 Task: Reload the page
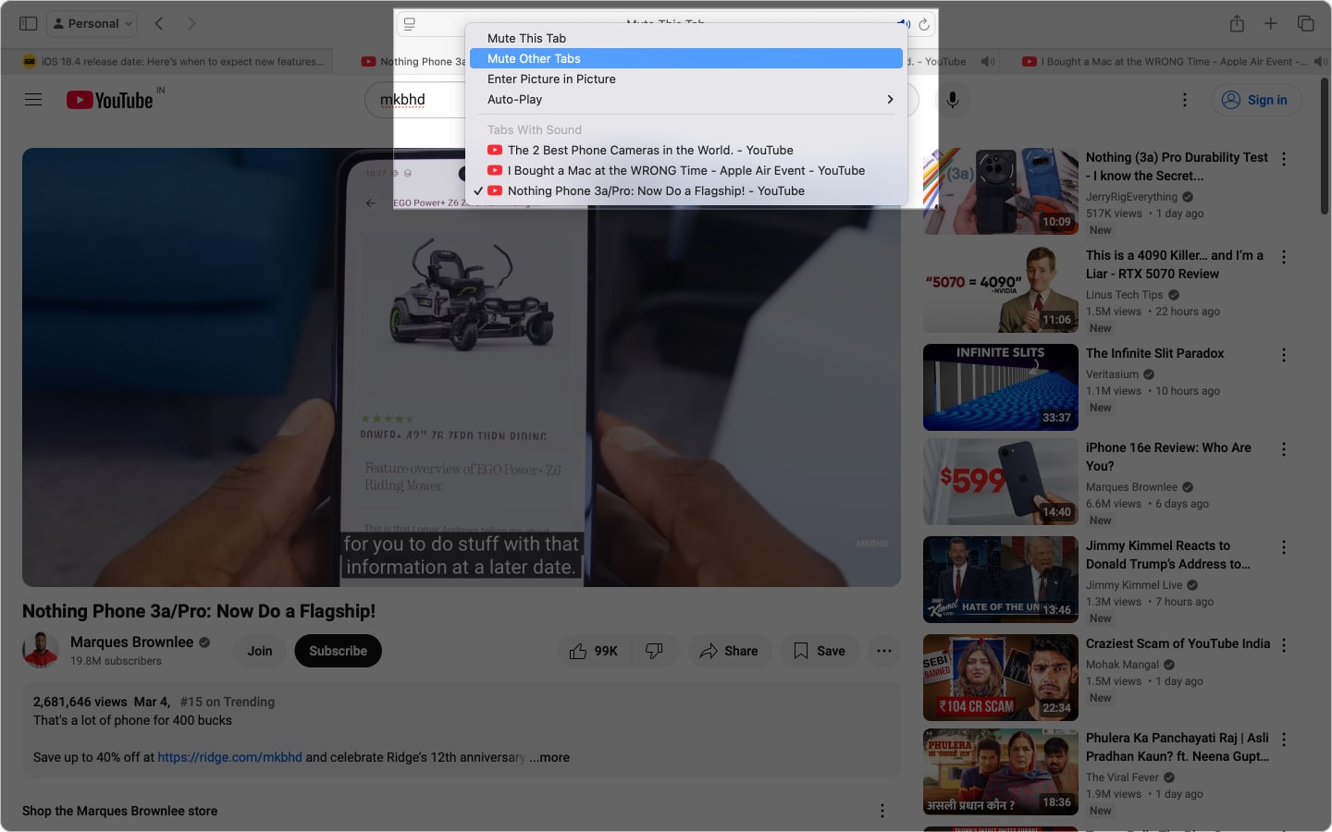tap(923, 24)
